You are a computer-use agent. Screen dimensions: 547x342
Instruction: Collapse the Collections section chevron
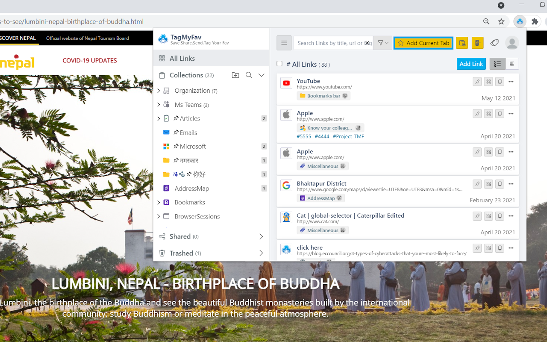262,75
